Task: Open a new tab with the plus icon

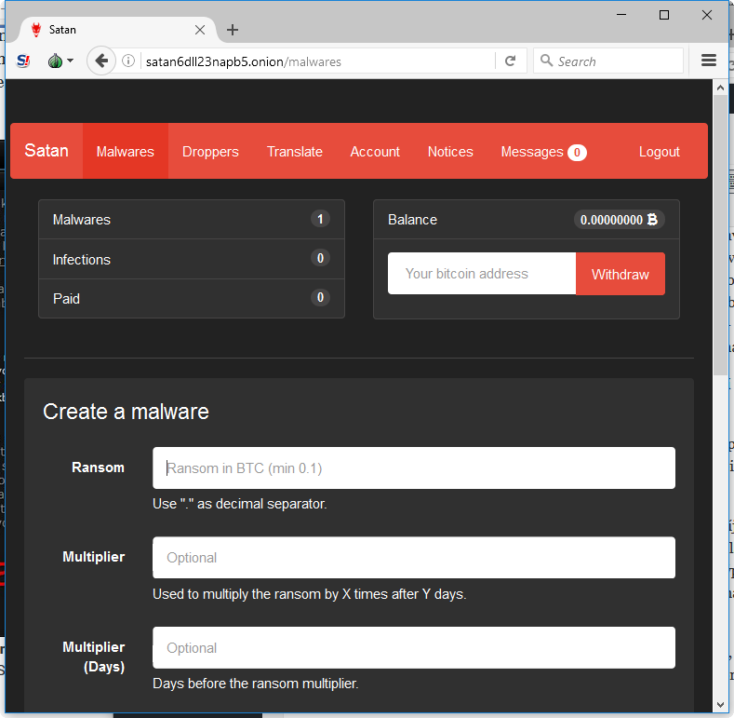Action: point(233,30)
